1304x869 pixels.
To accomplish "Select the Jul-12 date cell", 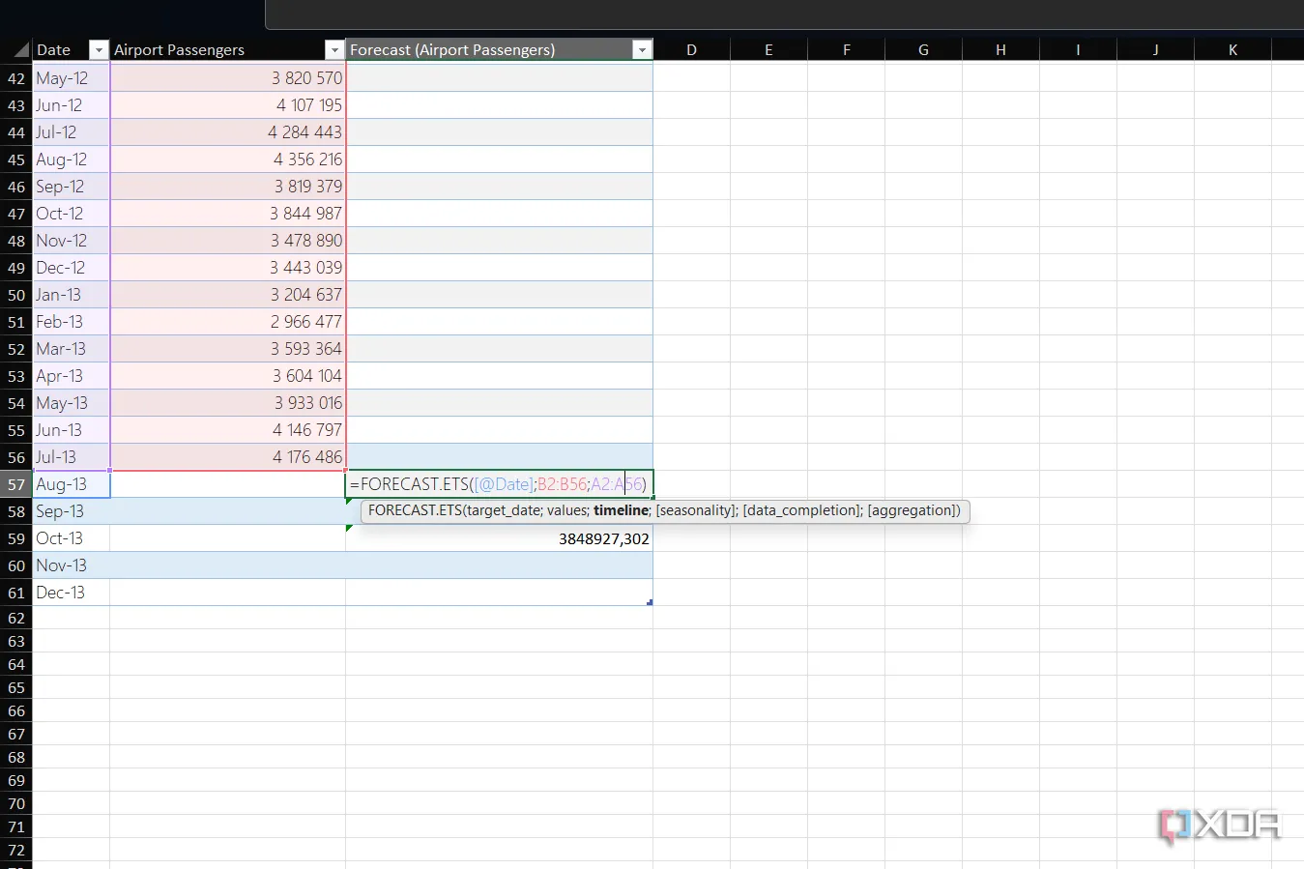I will tap(72, 132).
